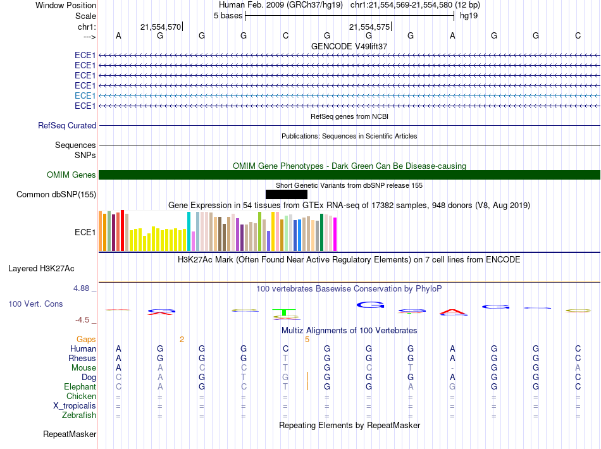Select the red bar in GTEx expression chart
Viewport: 601px width, 449px height.
pos(121,231)
